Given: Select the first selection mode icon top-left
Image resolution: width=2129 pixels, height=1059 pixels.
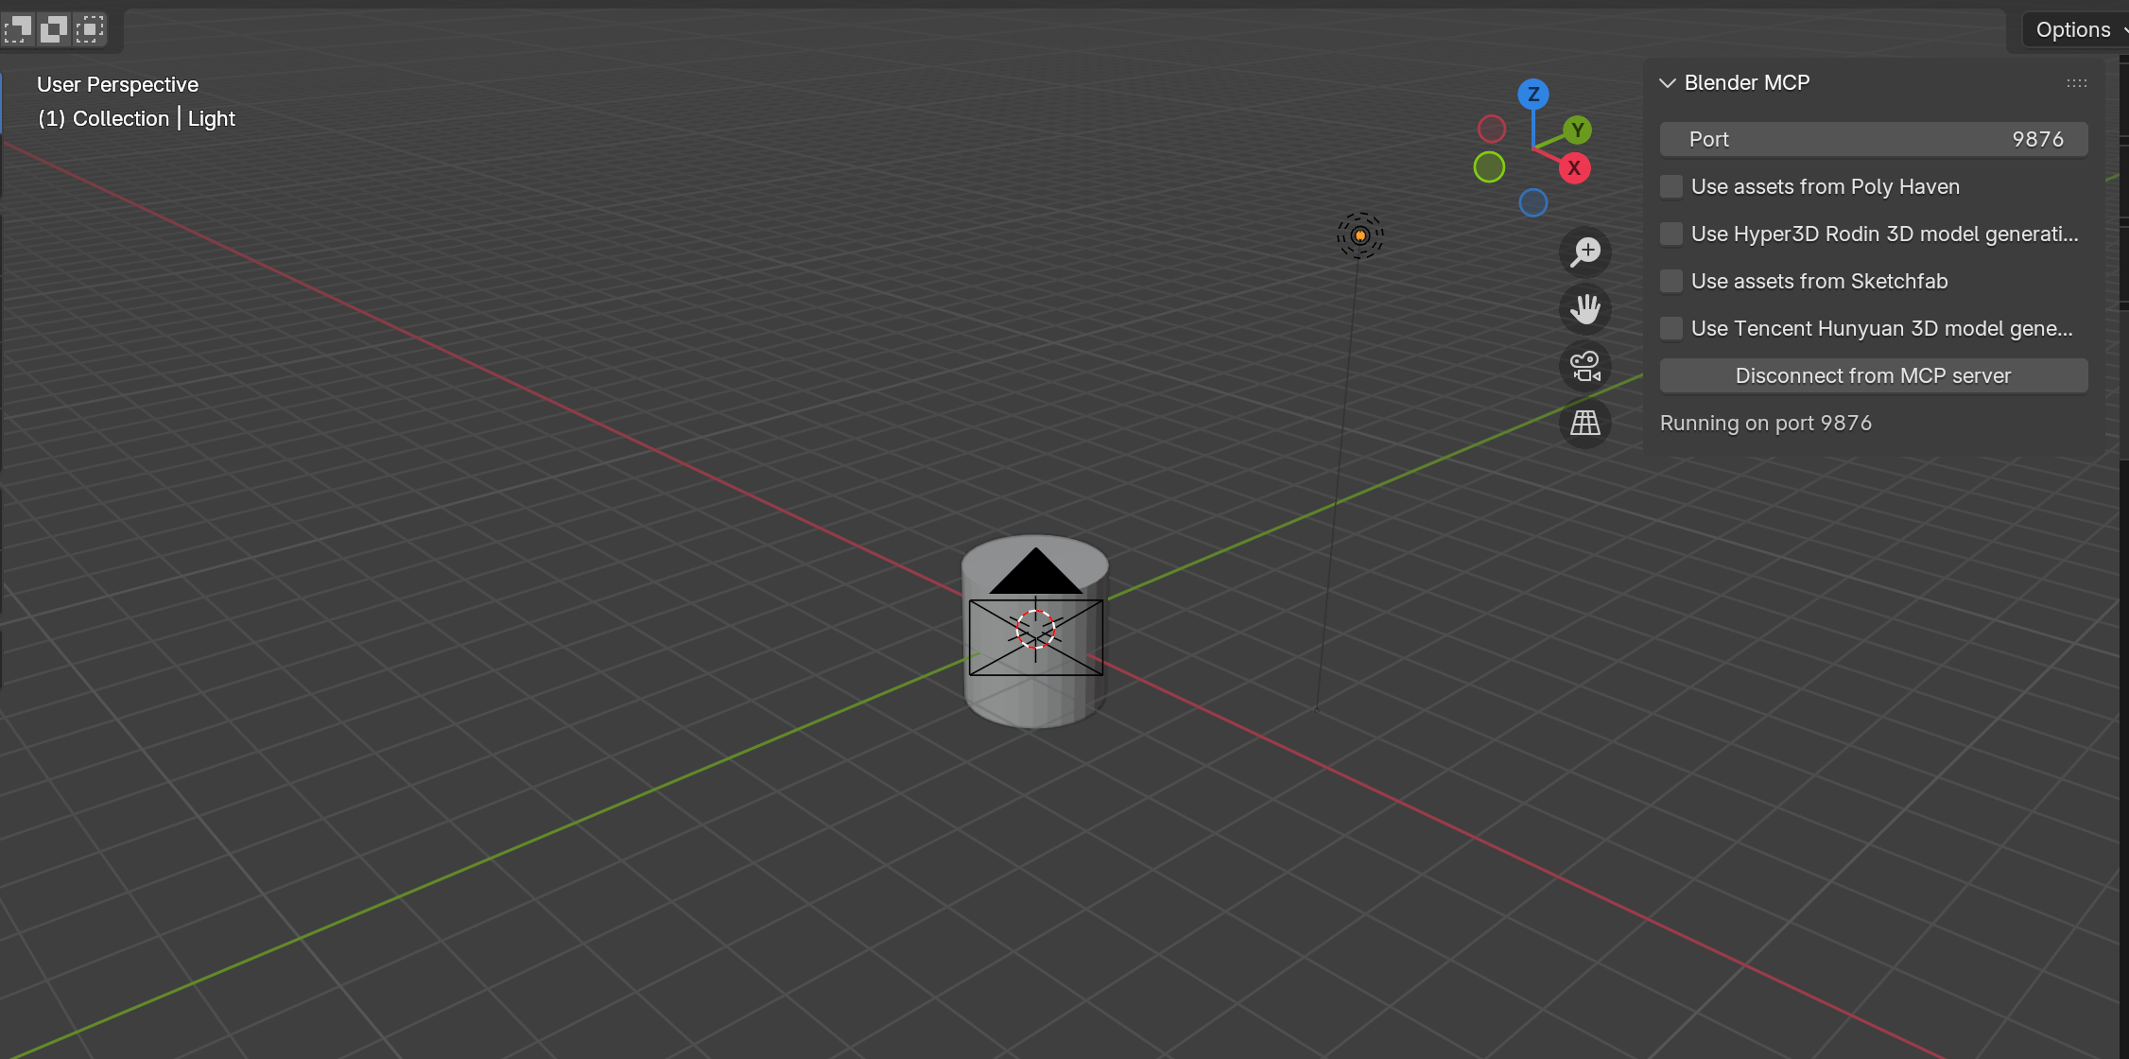Looking at the screenshot, I should point(19,29).
